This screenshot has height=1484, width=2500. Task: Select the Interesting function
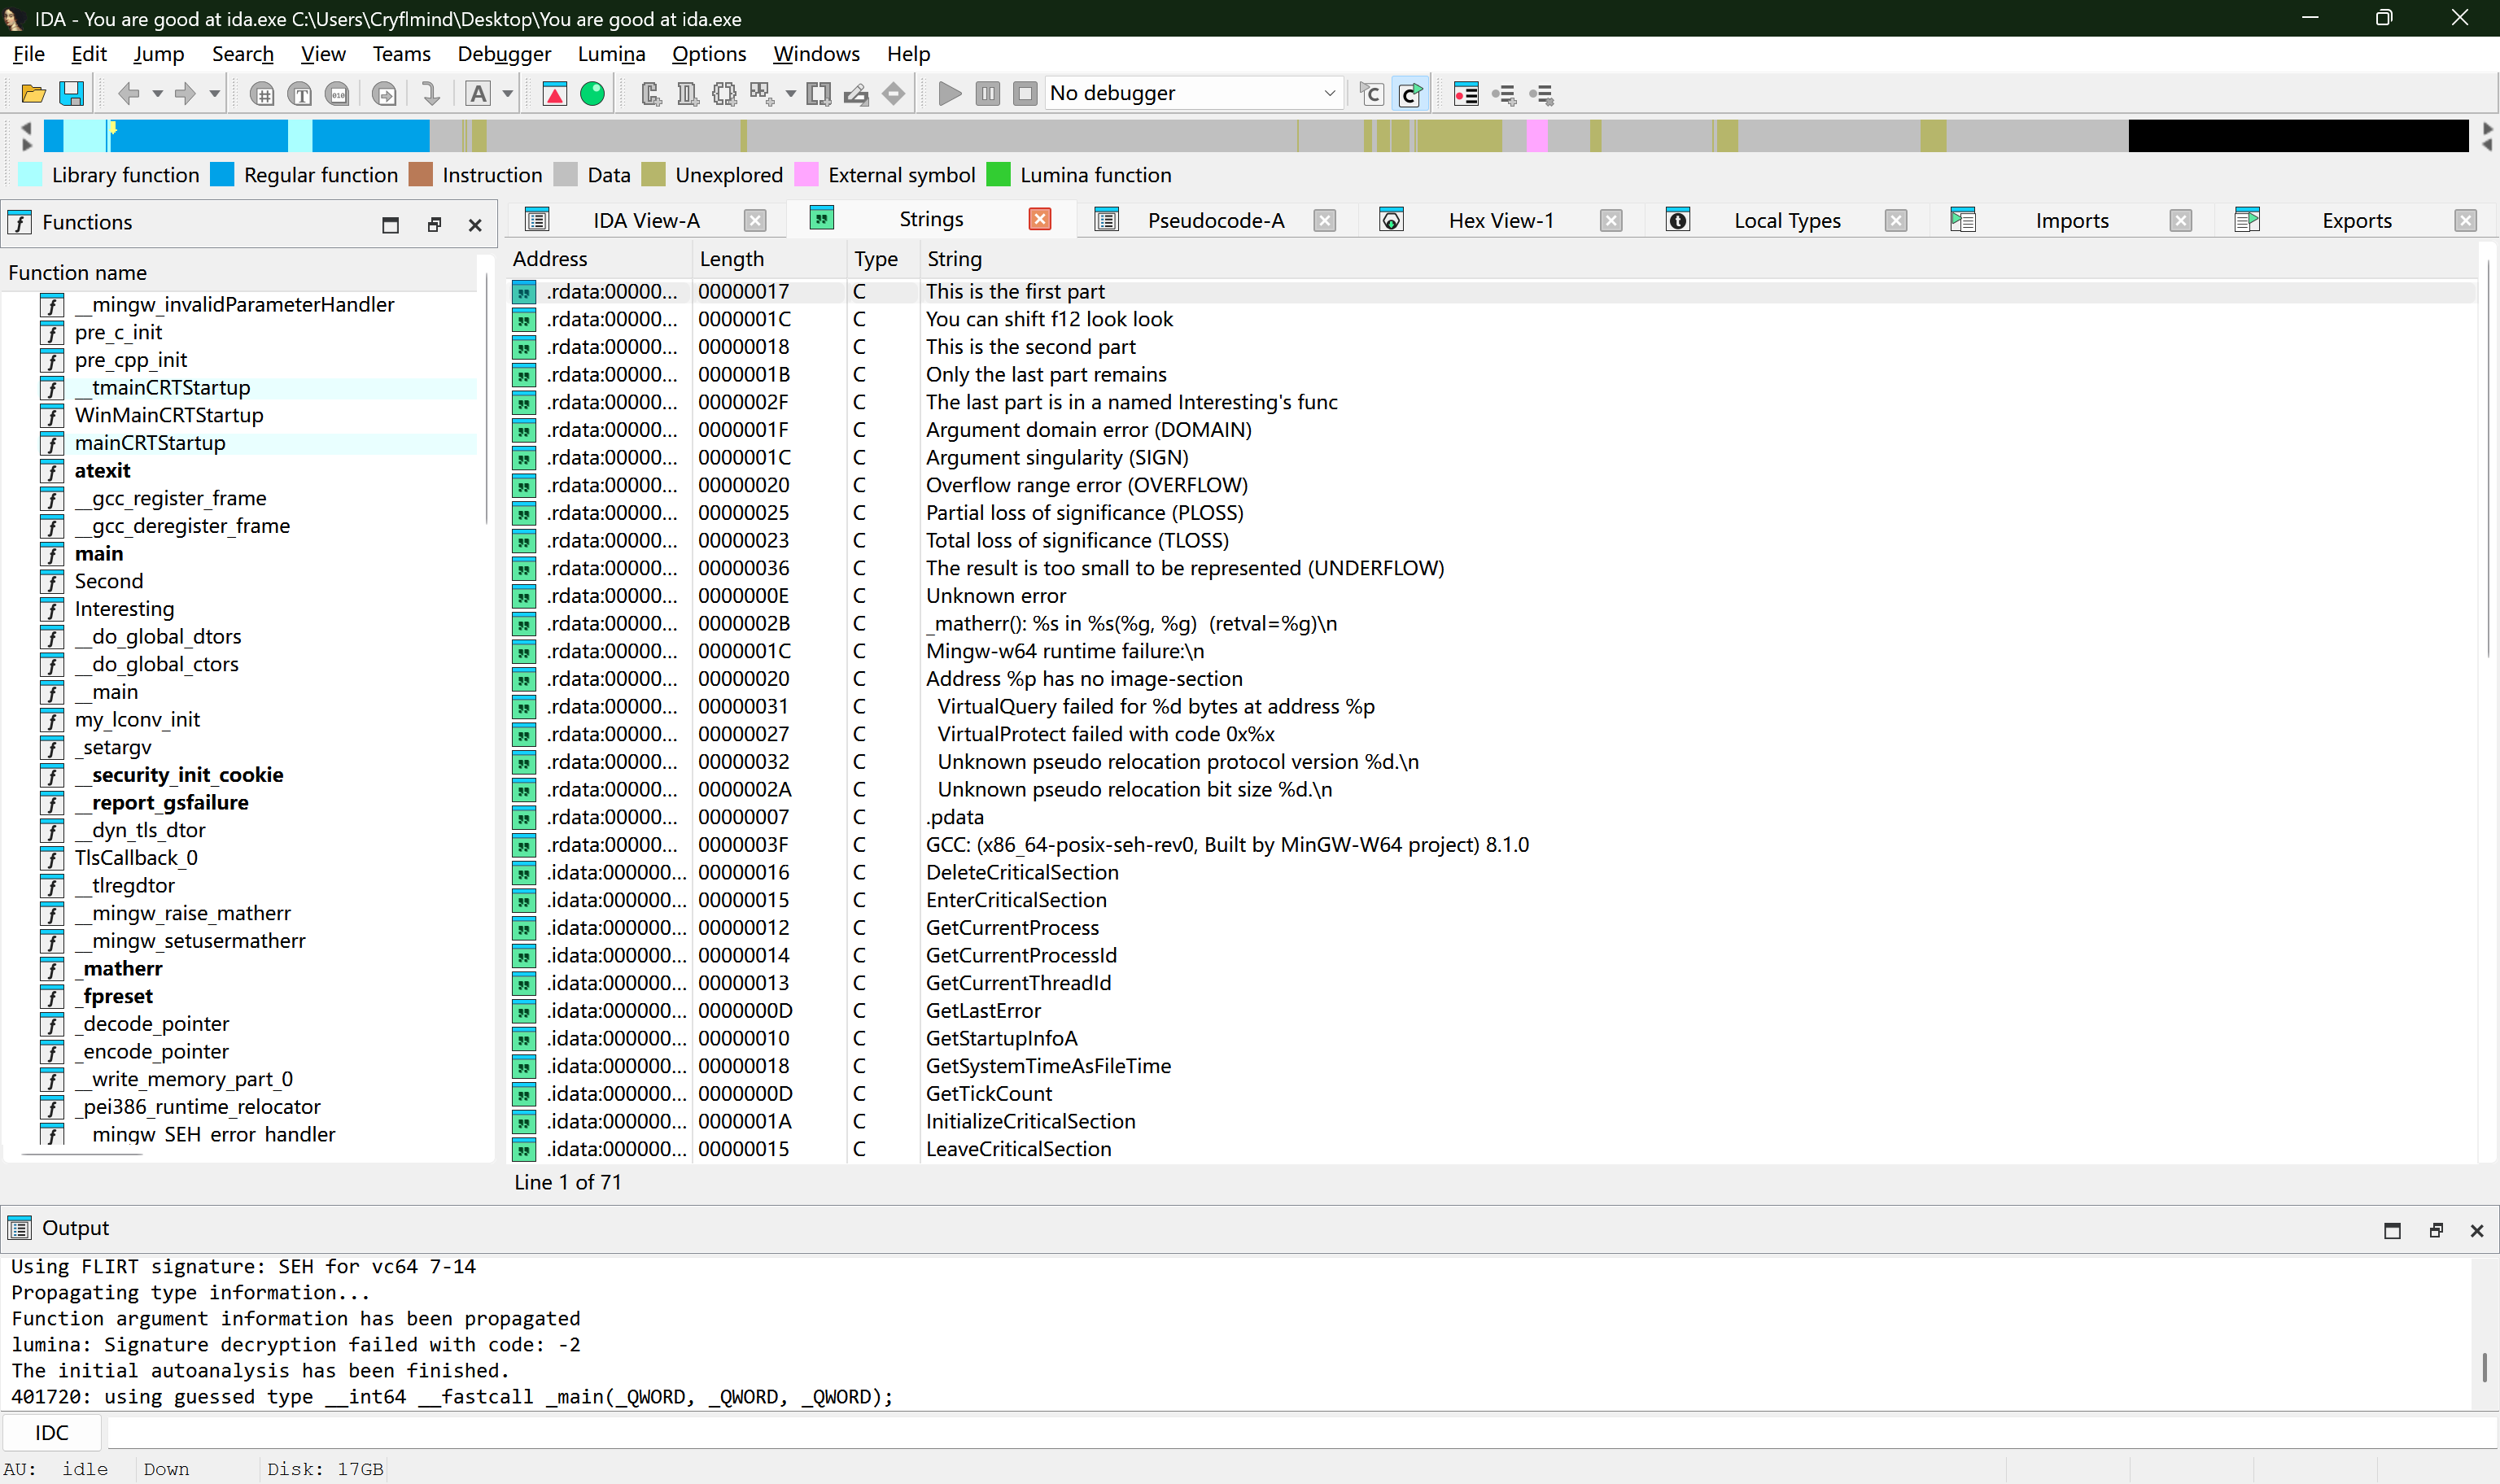[124, 609]
